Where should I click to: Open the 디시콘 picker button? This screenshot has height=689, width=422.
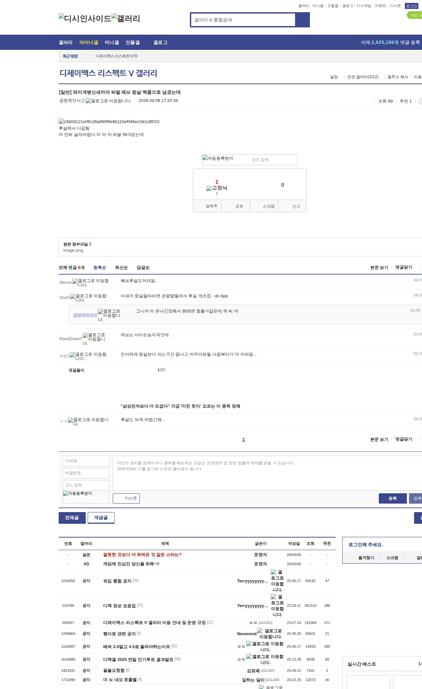[x=126, y=498]
